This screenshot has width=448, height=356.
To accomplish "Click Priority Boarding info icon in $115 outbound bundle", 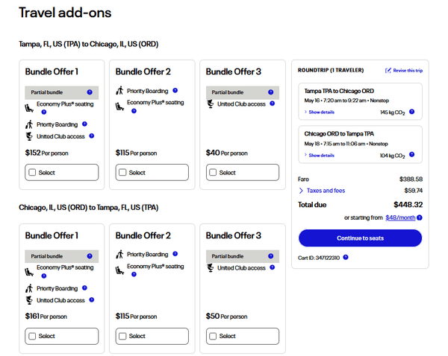I will pyautogui.click(x=175, y=91).
